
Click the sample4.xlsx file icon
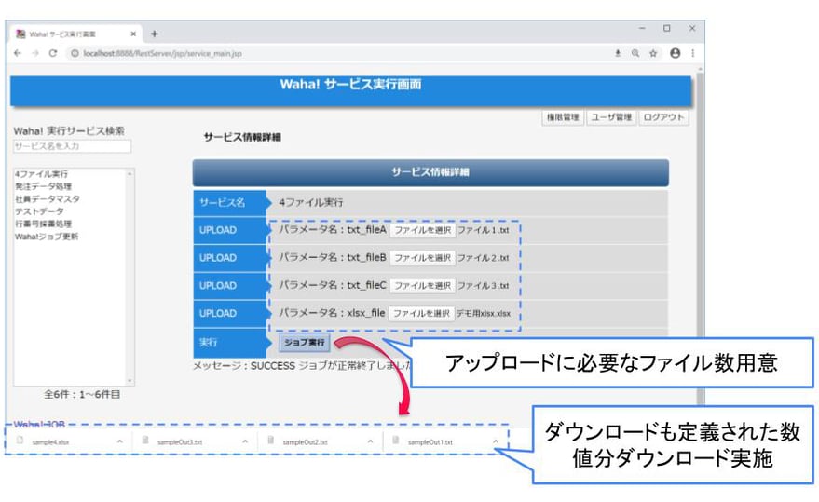[x=20, y=441]
